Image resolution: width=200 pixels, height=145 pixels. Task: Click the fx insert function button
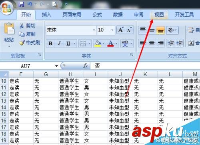pyautogui.click(x=86, y=66)
